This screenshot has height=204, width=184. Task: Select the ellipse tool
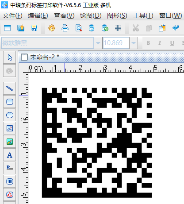pos(10,115)
